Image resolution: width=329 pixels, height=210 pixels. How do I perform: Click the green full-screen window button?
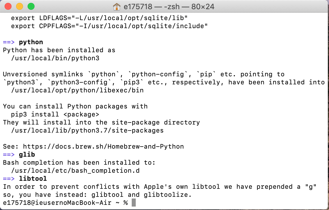coord(31,6)
